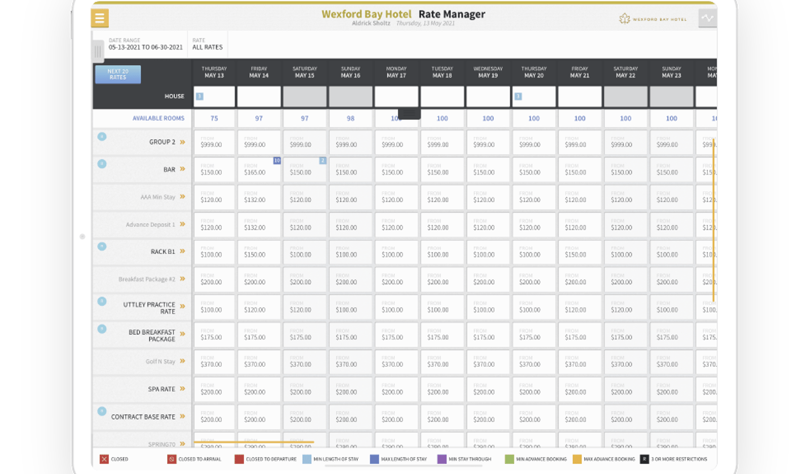The height and width of the screenshot is (474, 810).
Task: Select the Sunday May 23 column header
Action: click(x=671, y=72)
